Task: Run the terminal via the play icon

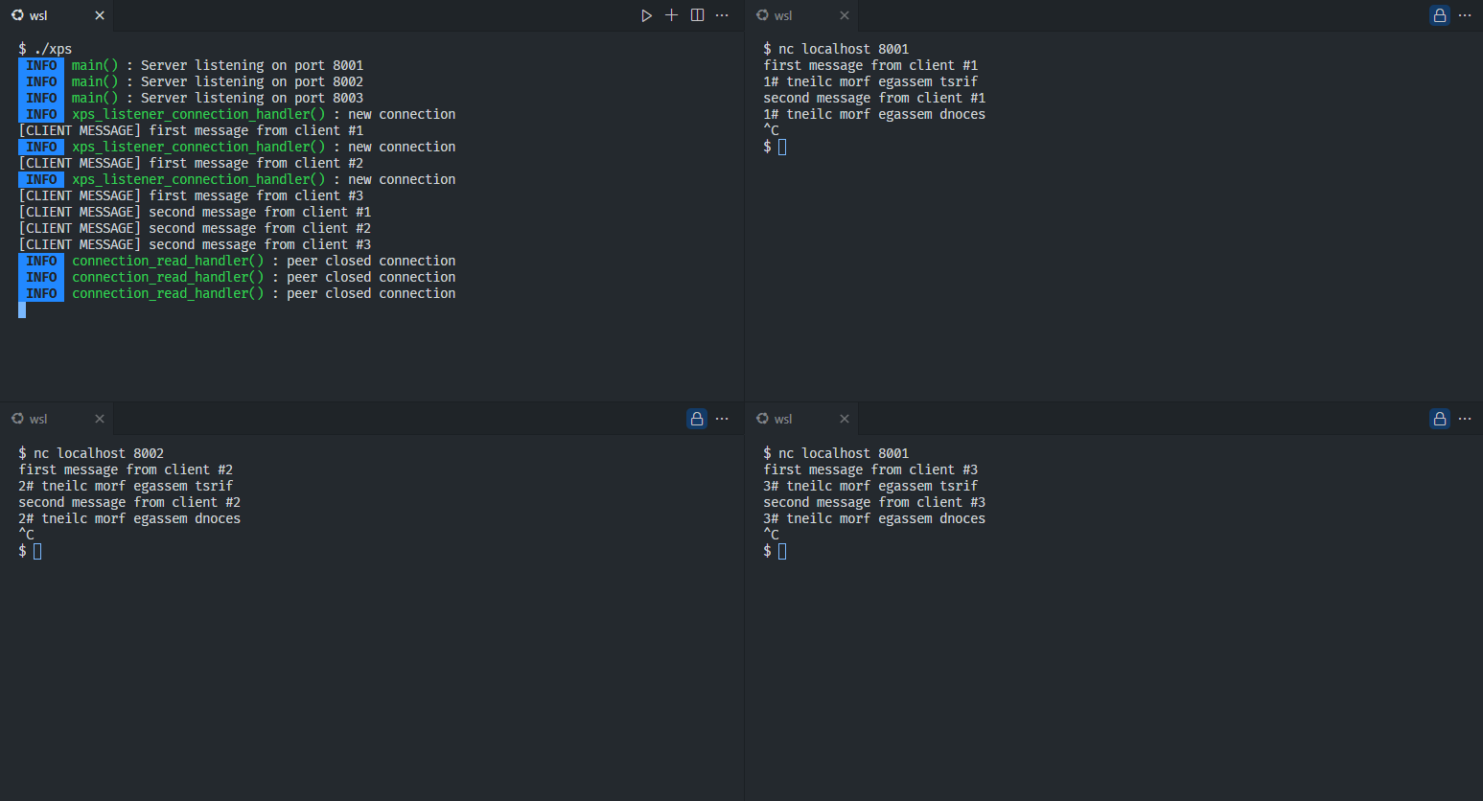Action: pos(646,15)
